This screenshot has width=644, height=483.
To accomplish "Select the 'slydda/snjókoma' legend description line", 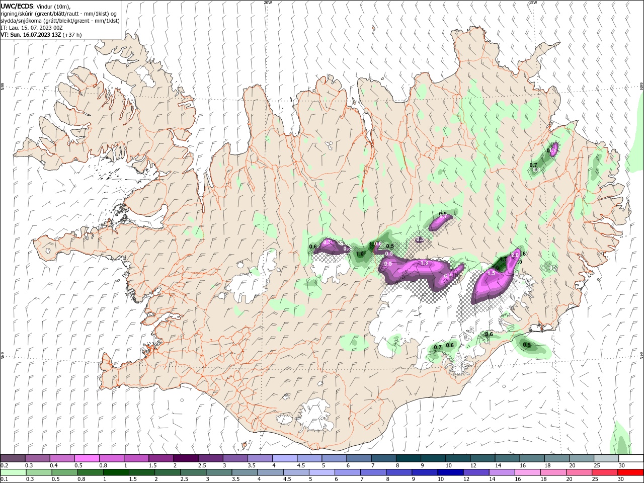I will click(x=60, y=21).
